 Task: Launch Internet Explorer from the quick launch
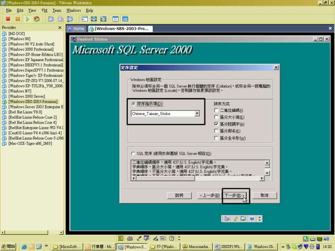24,247
